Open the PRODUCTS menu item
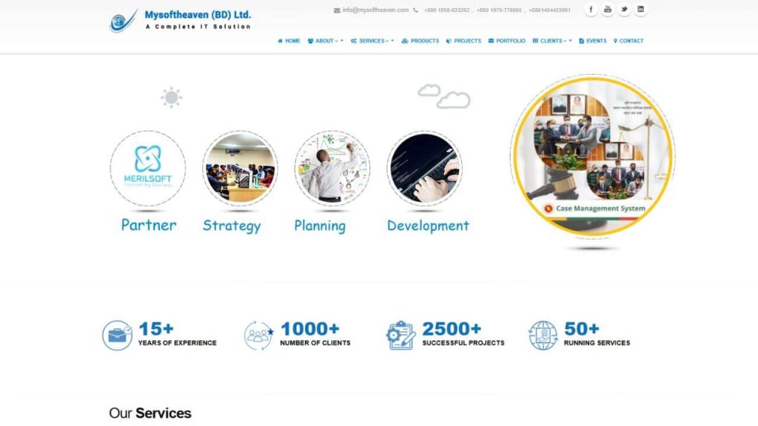 pos(420,41)
